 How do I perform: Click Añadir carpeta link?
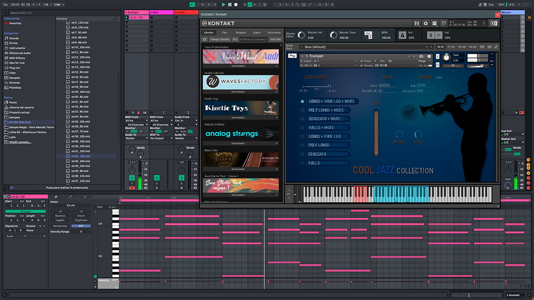21,142
